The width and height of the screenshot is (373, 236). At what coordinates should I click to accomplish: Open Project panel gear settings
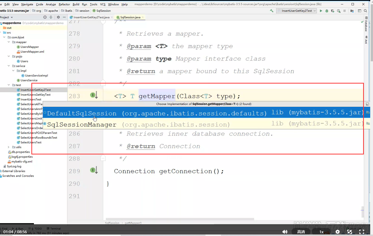tap(58, 17)
